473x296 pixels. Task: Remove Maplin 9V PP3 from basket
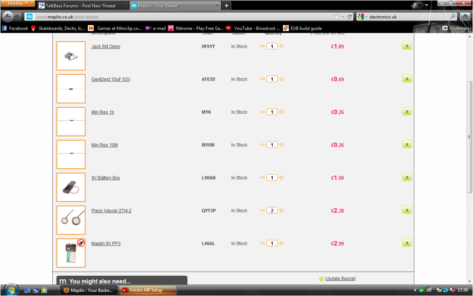(x=407, y=243)
